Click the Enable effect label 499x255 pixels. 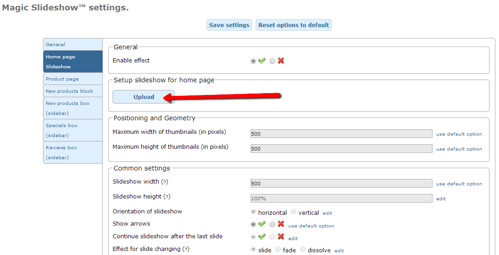click(x=131, y=61)
